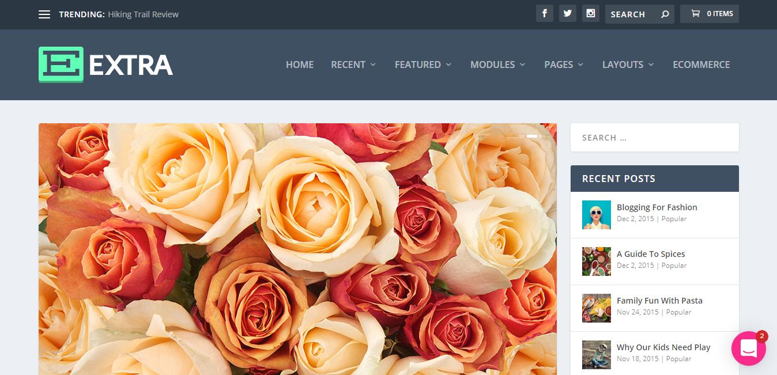The height and width of the screenshot is (375, 777).
Task: Open the Instagram social icon
Action: pyautogui.click(x=590, y=14)
